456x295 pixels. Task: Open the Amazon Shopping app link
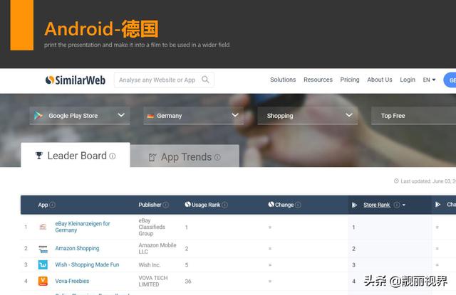[x=77, y=248]
